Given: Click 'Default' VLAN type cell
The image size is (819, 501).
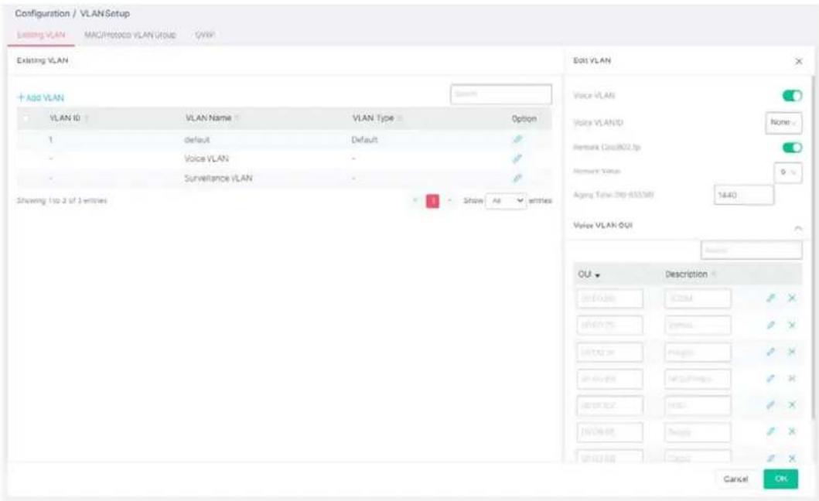Looking at the screenshot, I should click(364, 140).
